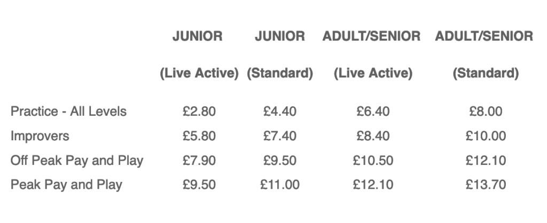The width and height of the screenshot is (547, 223).
Task: Click the £7.40 Improvers price
Action: (x=280, y=136)
